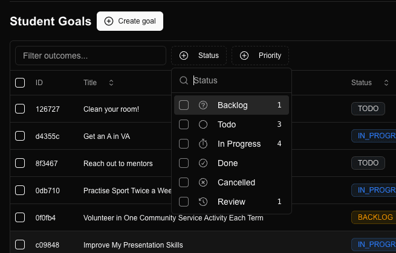Click the TODO badge for Clean your room
Image resolution: width=396 pixels, height=253 pixels.
(x=368, y=109)
